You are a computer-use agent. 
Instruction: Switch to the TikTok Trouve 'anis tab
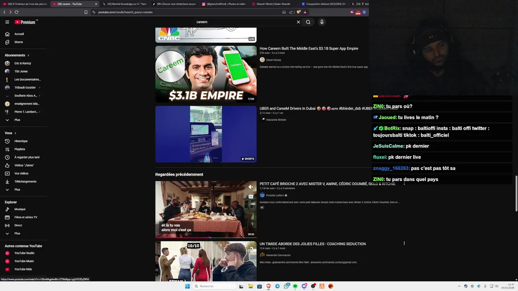click(x=174, y=4)
